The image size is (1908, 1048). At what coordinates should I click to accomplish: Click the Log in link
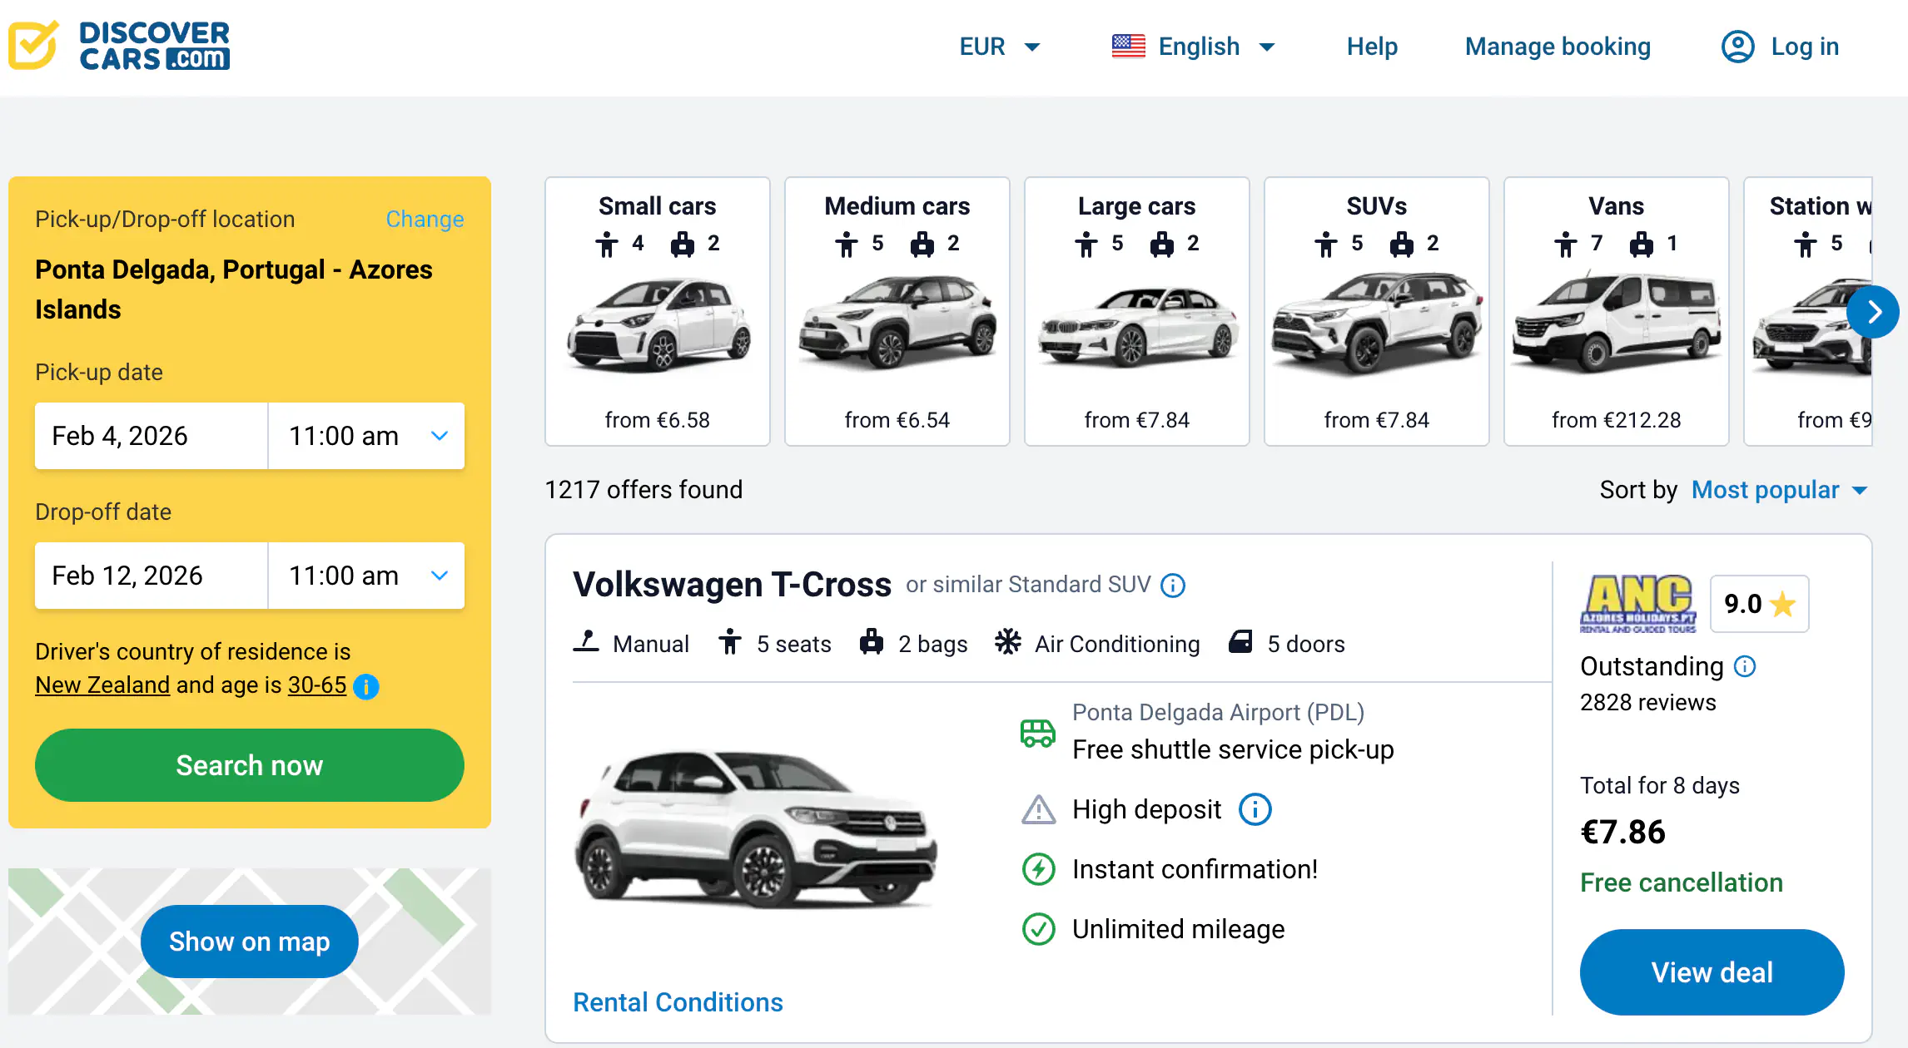(1805, 47)
